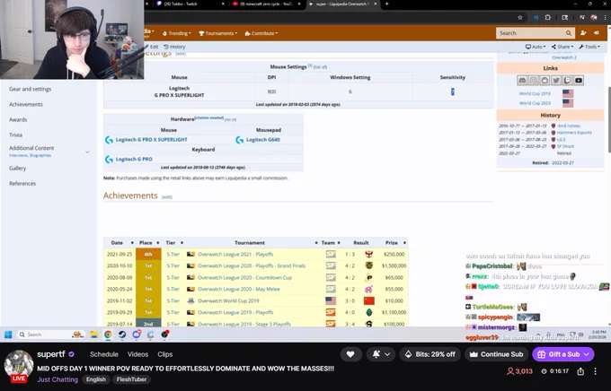The image size is (611, 391).
Task: Click the page vertical scrollbar thumb
Action: 608,119
